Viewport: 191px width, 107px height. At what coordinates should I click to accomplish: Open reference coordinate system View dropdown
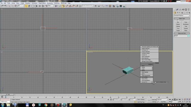click(51, 6)
